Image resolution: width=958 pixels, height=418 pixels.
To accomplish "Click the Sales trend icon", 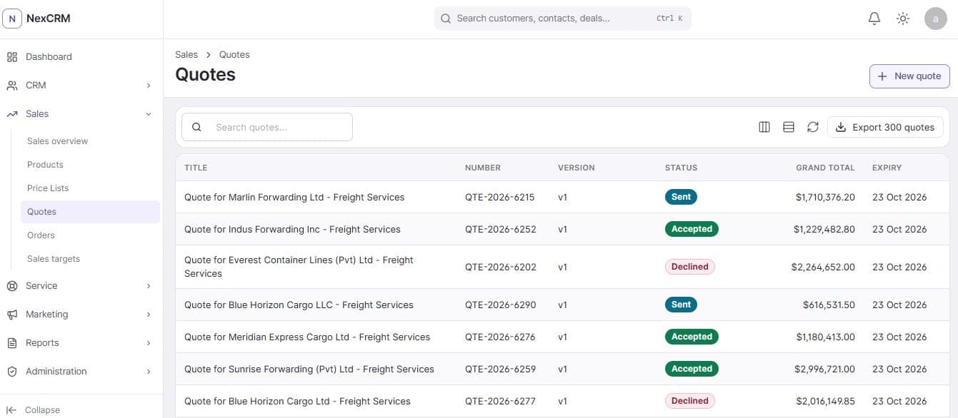I will pyautogui.click(x=12, y=114).
